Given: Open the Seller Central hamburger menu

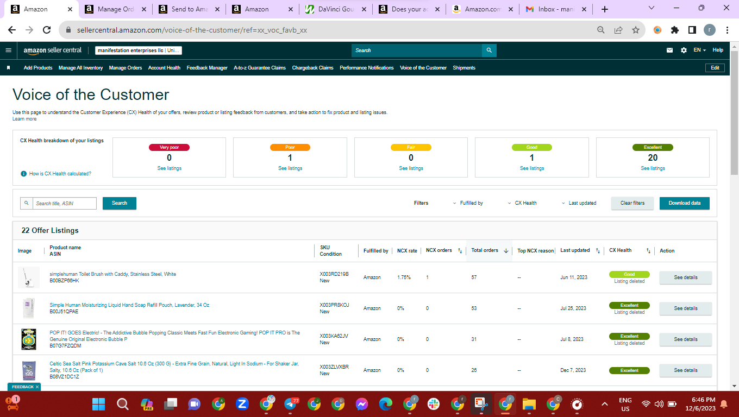Looking at the screenshot, I should tap(8, 50).
